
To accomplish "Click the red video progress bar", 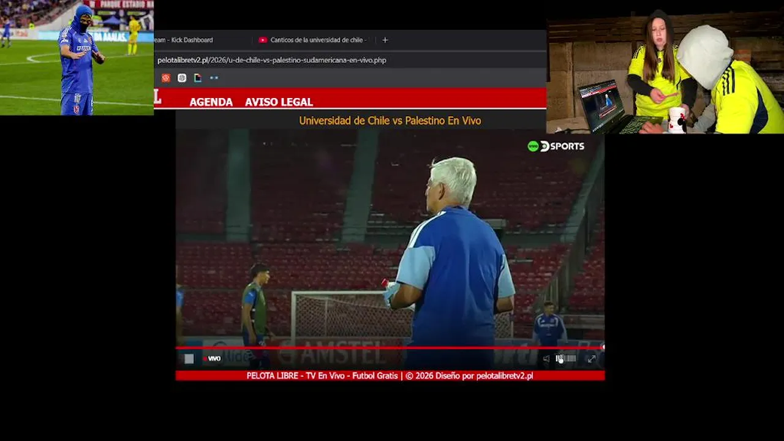I will point(390,348).
